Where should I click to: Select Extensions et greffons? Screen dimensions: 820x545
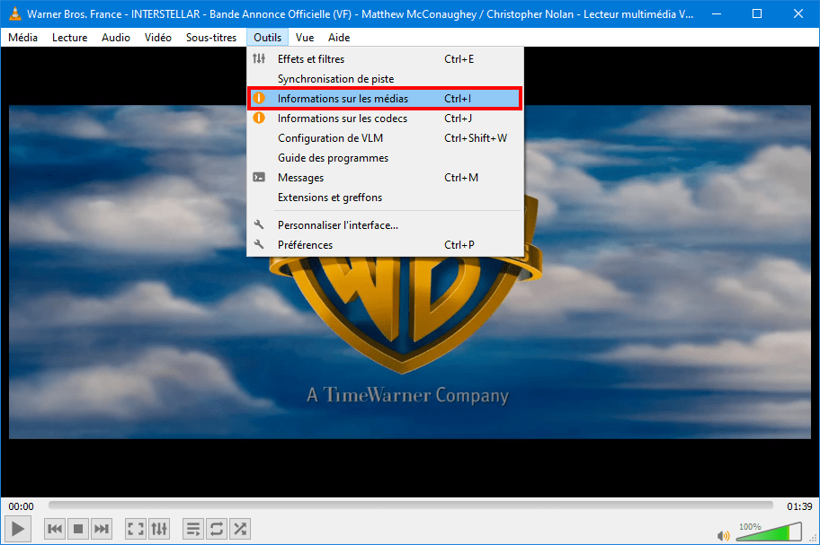(385, 198)
